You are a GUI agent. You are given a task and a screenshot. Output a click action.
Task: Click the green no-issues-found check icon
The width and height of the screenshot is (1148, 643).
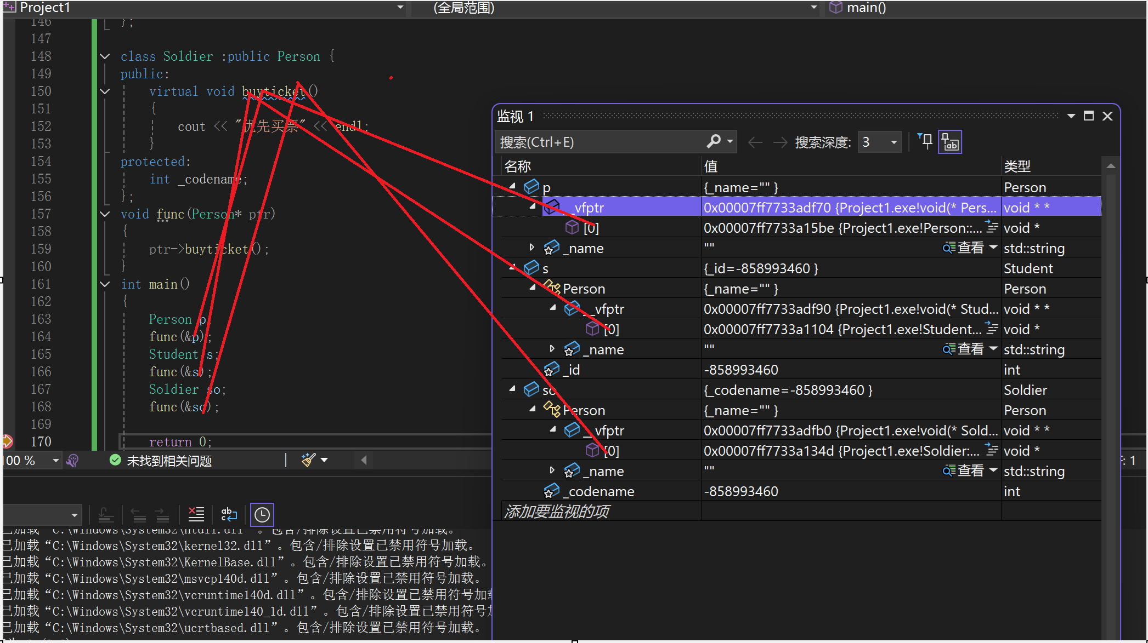click(x=115, y=460)
